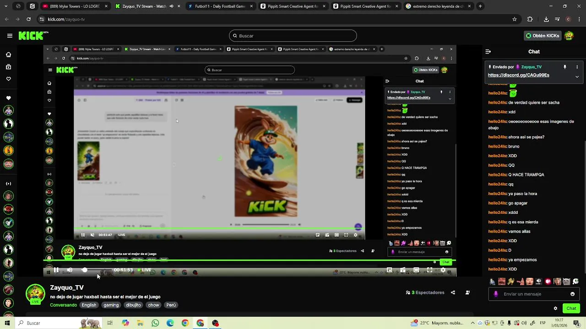Toggle fullscreen on the video player

(x=429, y=270)
